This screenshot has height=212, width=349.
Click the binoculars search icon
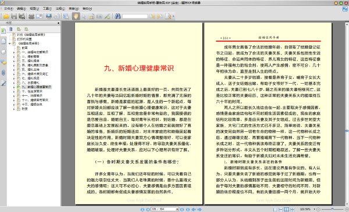pos(117,16)
